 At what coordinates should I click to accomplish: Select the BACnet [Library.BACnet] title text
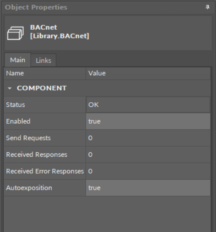point(59,32)
